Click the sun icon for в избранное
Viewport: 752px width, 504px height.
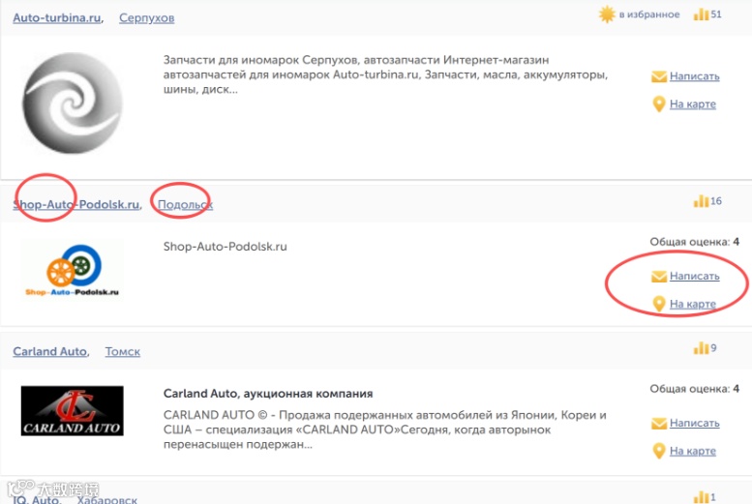pyautogui.click(x=607, y=14)
